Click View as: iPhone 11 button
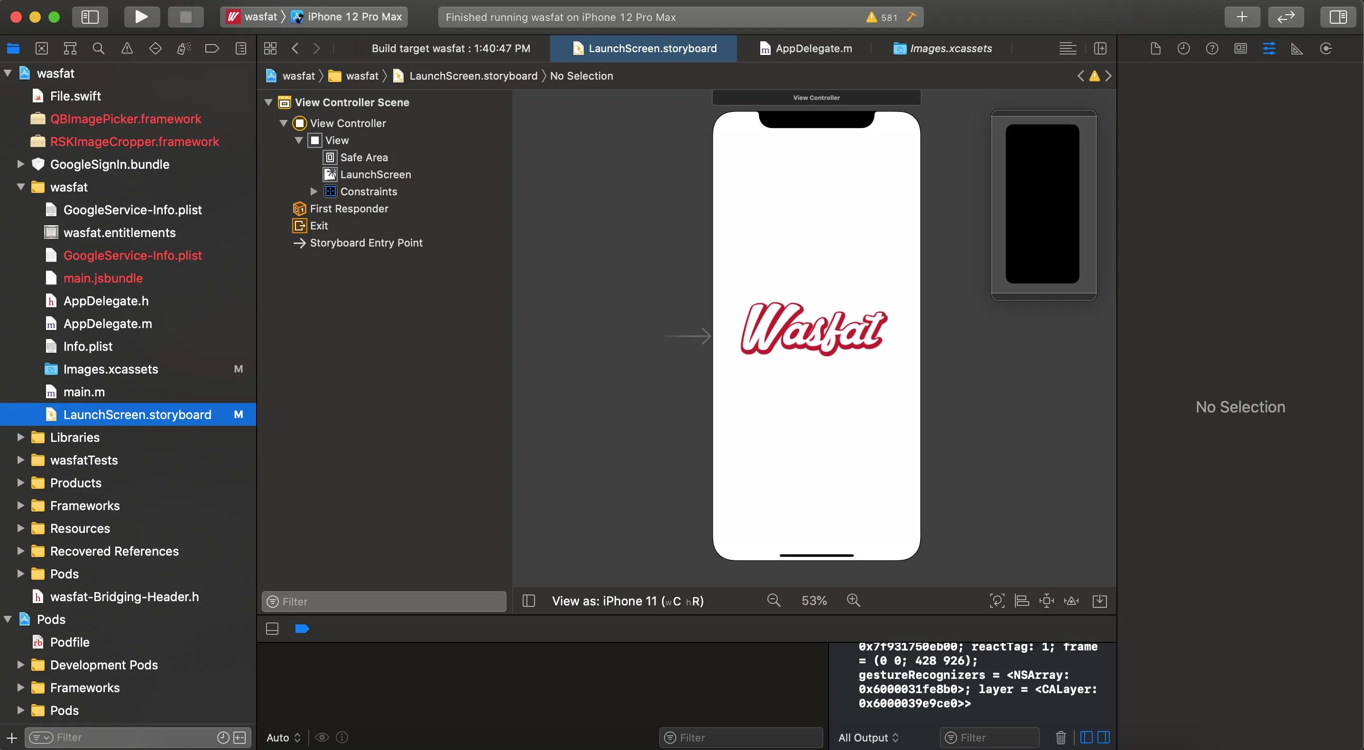This screenshot has width=1364, height=750. pos(627,601)
